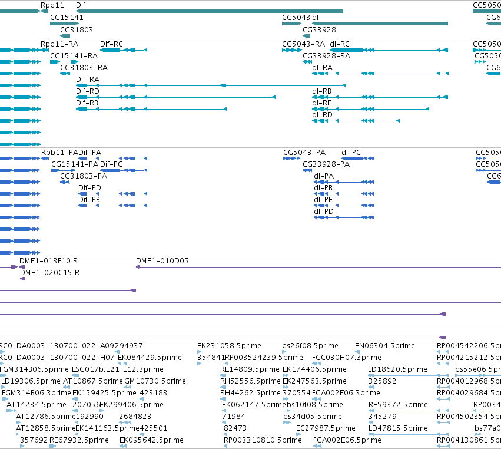The width and height of the screenshot is (501, 449).
Task: Click the dl-PA coding sequence
Action: 344,182
